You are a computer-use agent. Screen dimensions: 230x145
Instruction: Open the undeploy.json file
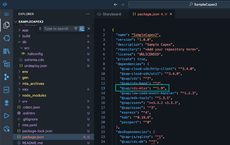35,66
